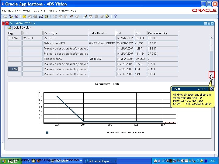Click the folder icon beside Default Display
219x164 pixels.
coord(10,28)
